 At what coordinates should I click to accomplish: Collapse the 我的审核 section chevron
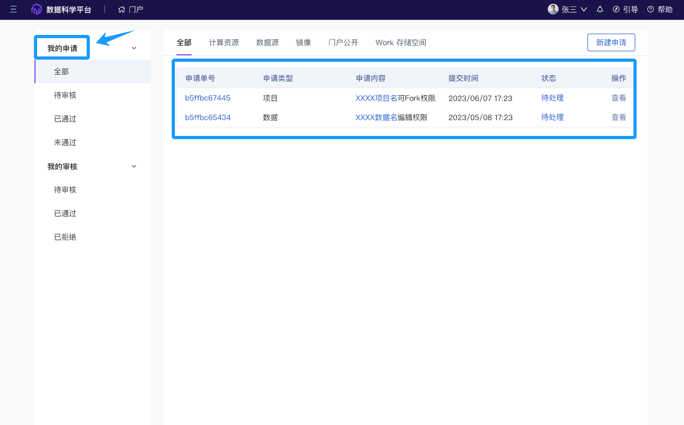tap(134, 167)
